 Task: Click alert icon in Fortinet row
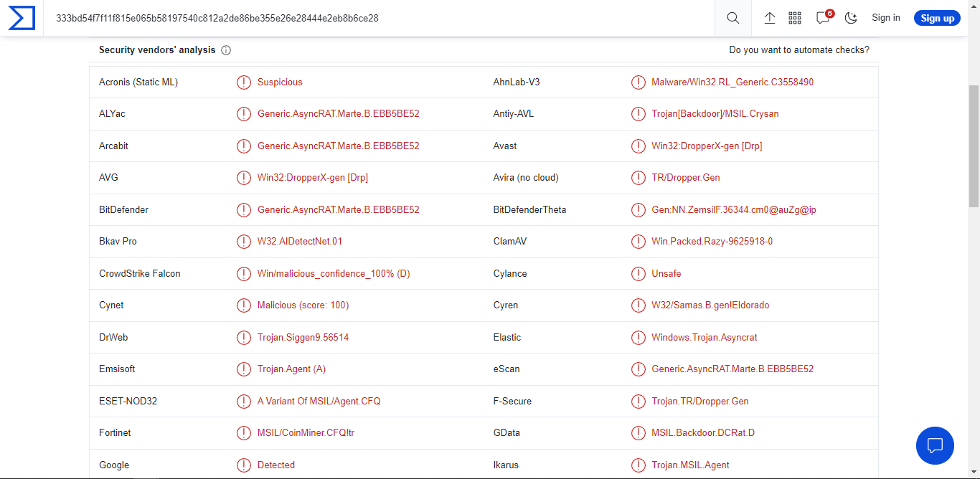pos(244,433)
